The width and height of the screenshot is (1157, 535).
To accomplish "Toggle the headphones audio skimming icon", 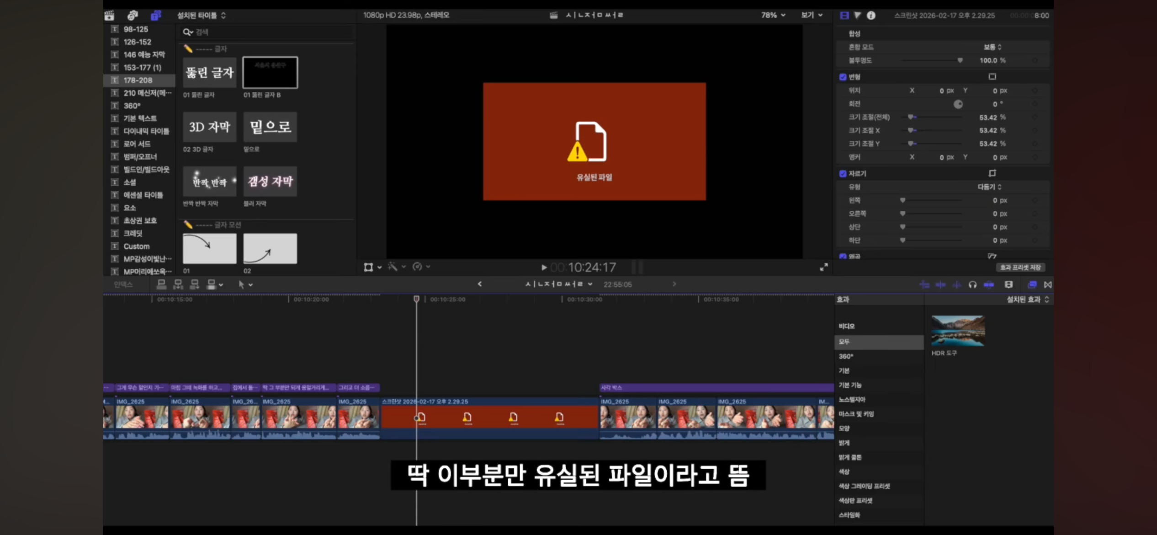I will [972, 285].
